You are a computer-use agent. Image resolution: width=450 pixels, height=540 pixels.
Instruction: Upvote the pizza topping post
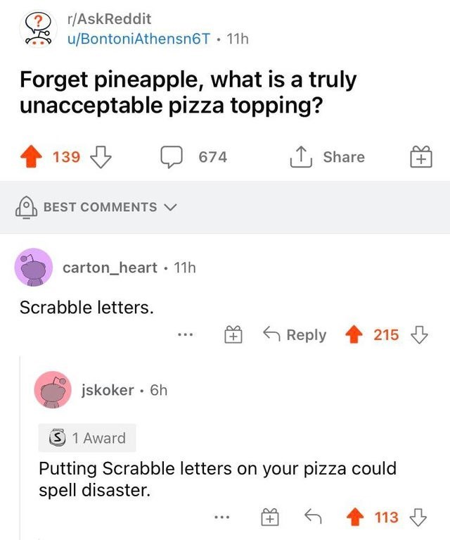(32, 157)
